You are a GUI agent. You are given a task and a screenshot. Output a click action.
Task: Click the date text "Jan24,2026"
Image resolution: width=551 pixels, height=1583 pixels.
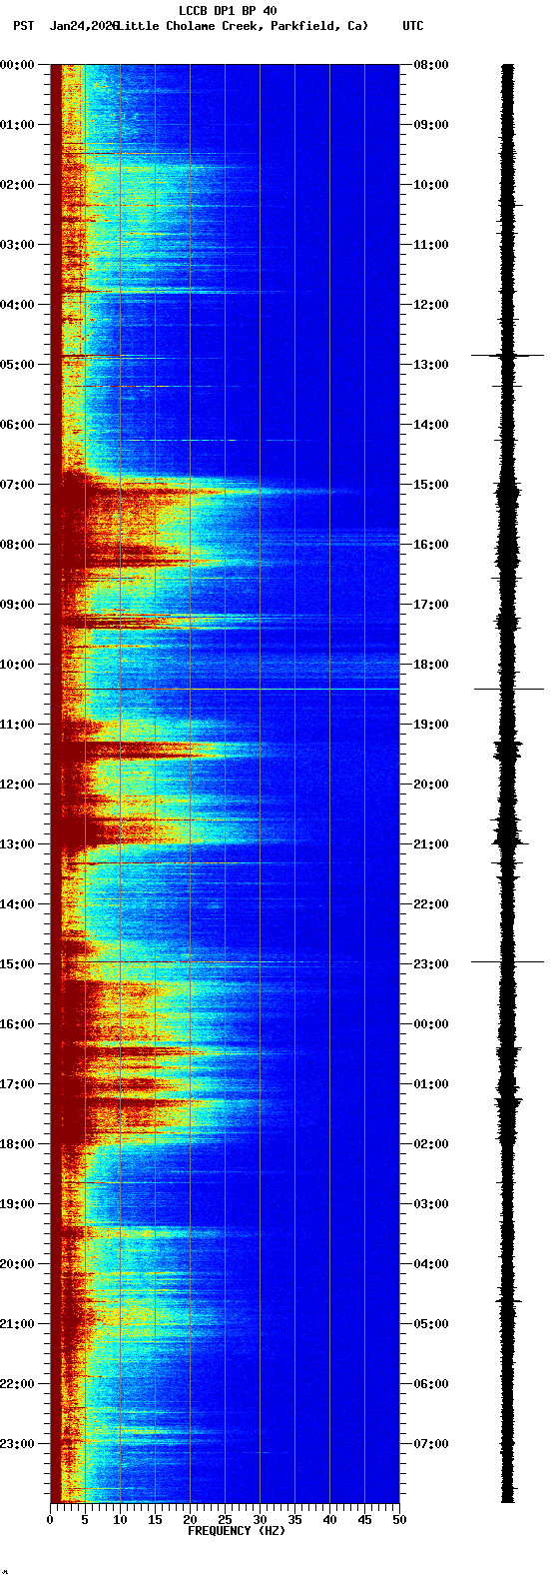click(84, 25)
